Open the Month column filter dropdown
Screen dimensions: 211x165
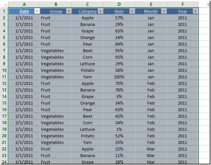pos(163,11)
